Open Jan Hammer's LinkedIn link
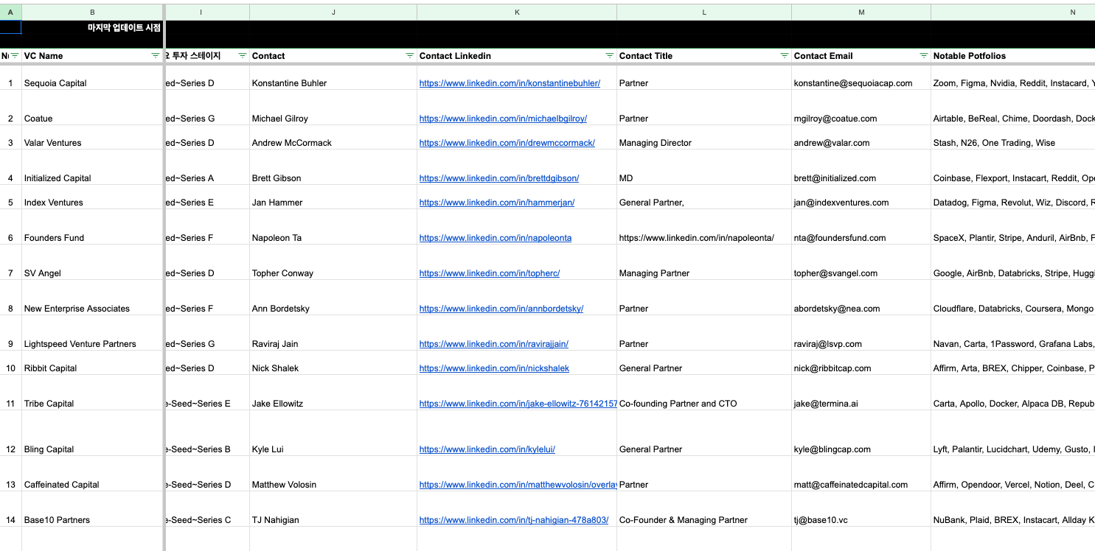The width and height of the screenshot is (1095, 551). [496, 203]
